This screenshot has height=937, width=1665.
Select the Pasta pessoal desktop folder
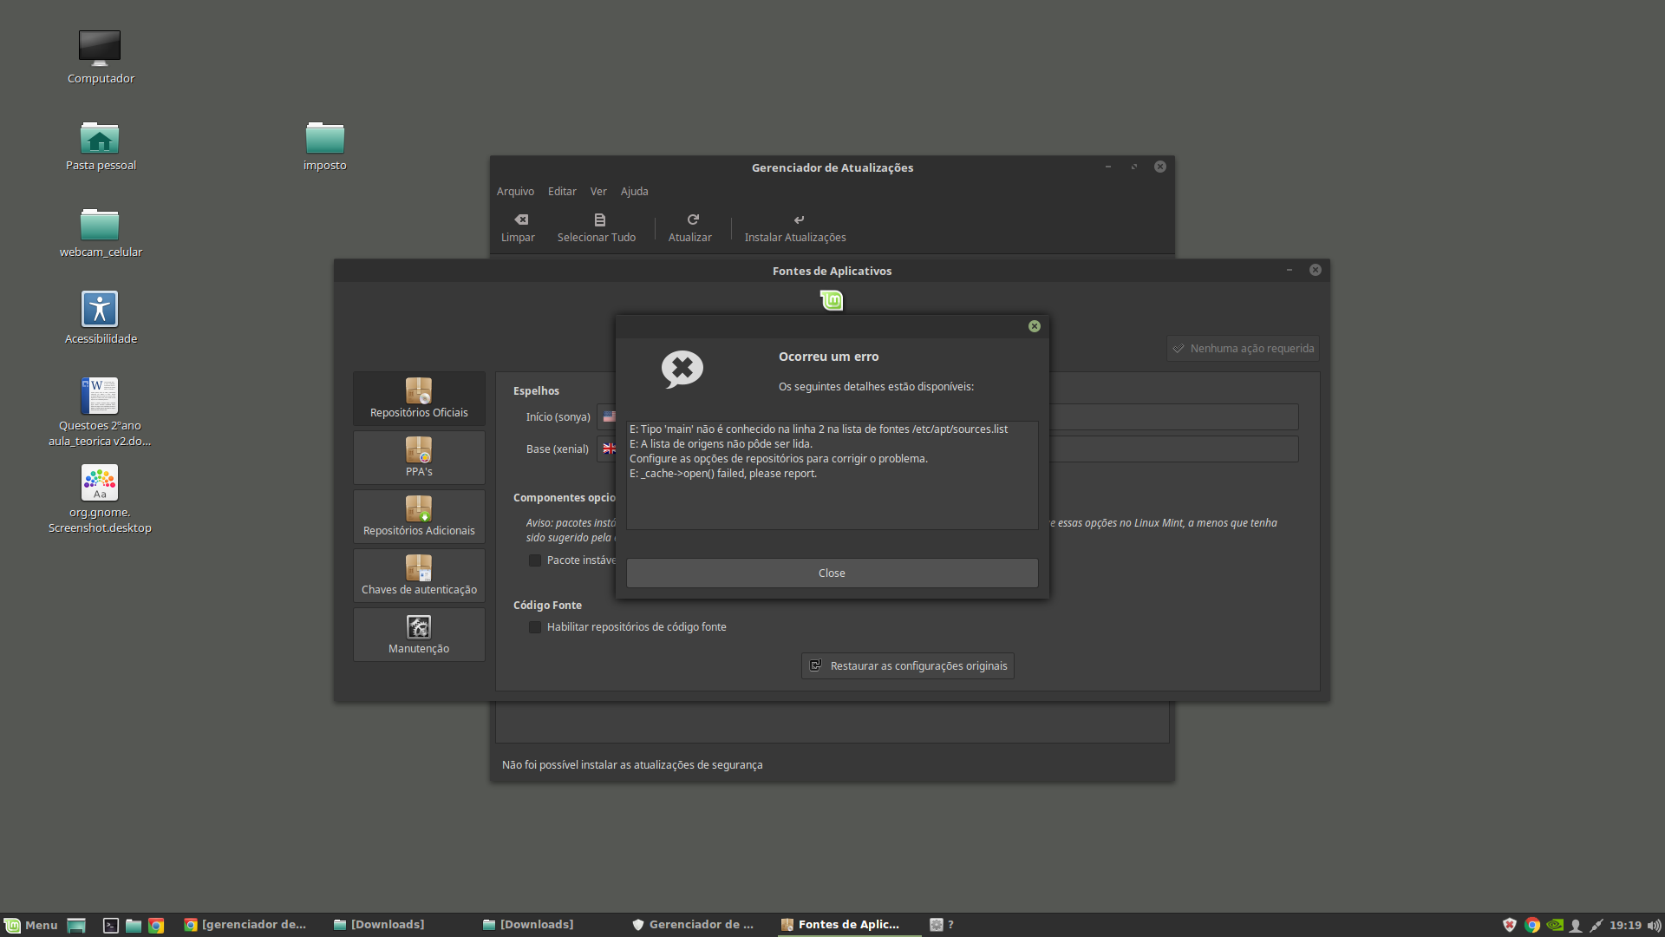coord(101,146)
